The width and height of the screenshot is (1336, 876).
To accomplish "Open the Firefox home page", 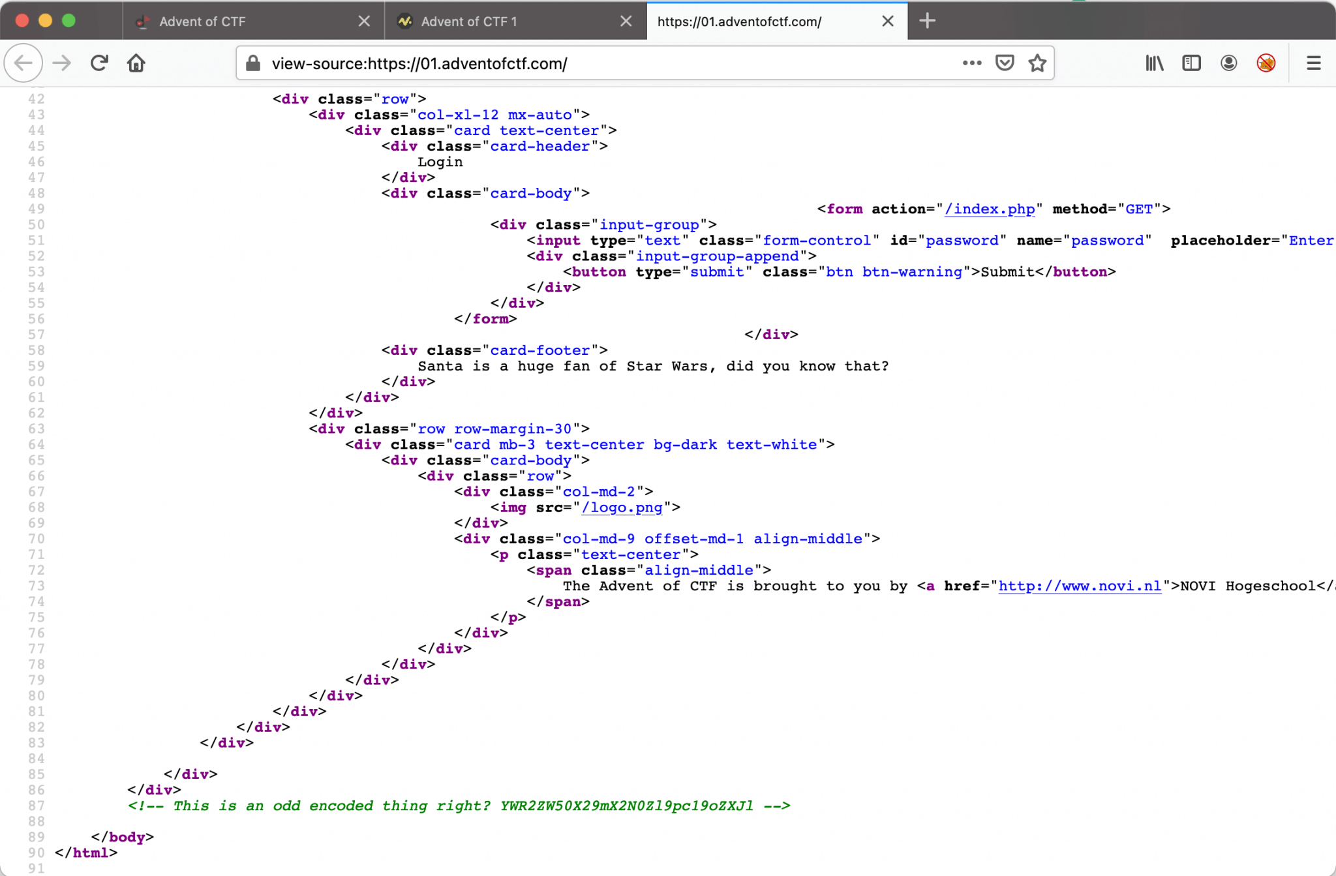I will pos(136,63).
